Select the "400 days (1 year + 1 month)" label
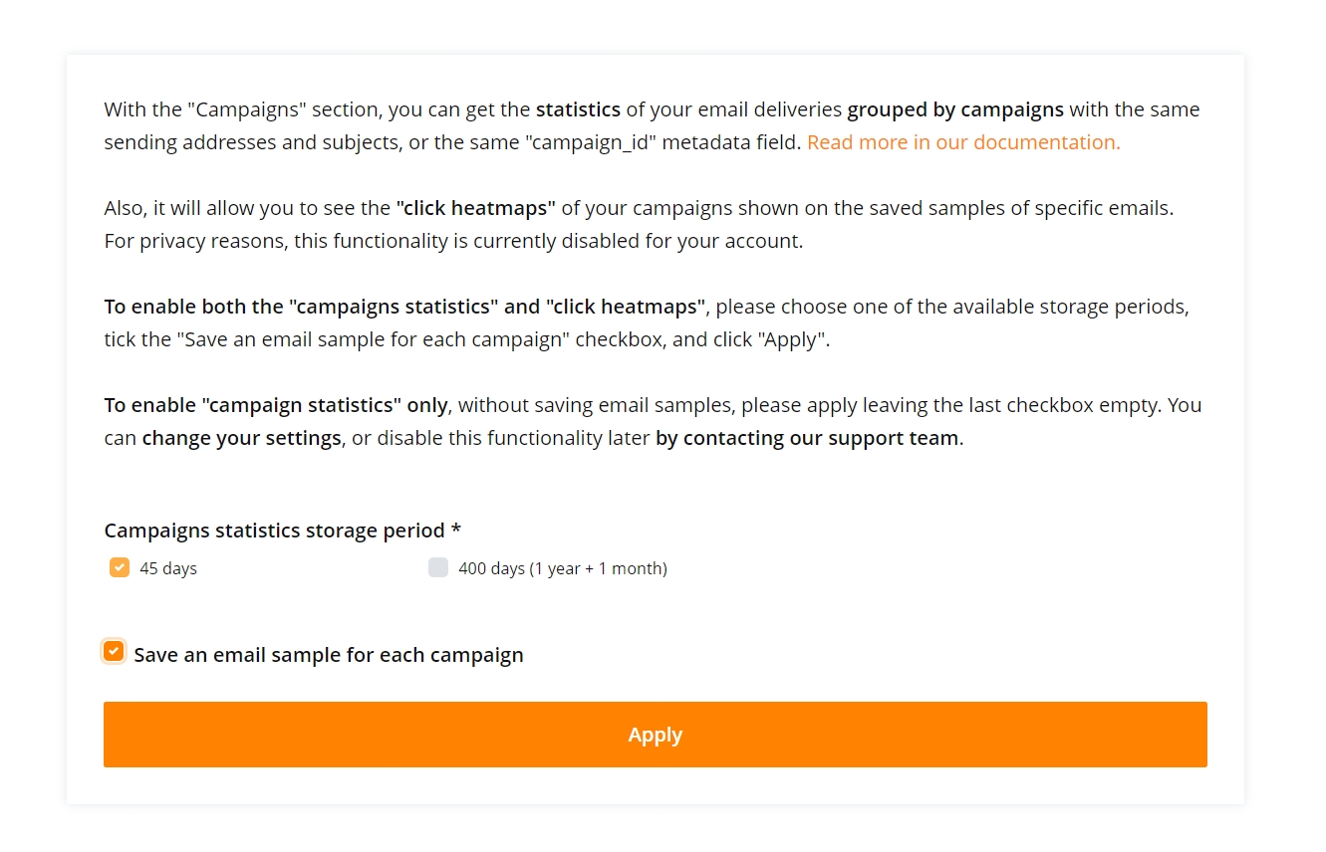Image resolution: width=1326 pixels, height=852 pixels. click(x=563, y=568)
